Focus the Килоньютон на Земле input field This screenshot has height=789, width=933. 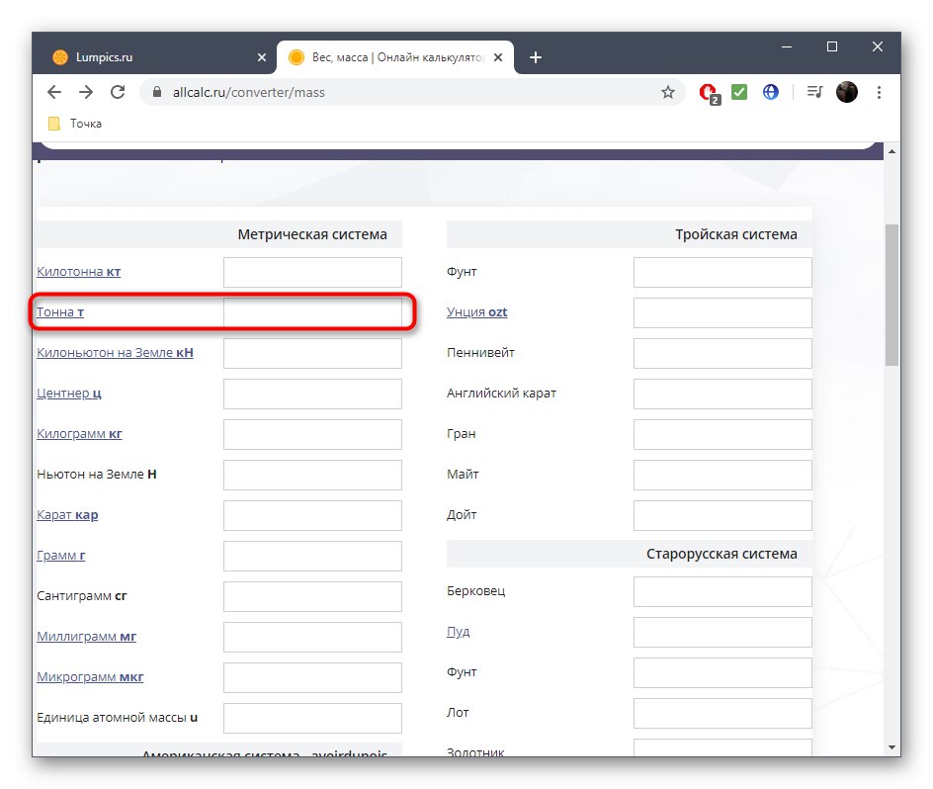point(312,353)
